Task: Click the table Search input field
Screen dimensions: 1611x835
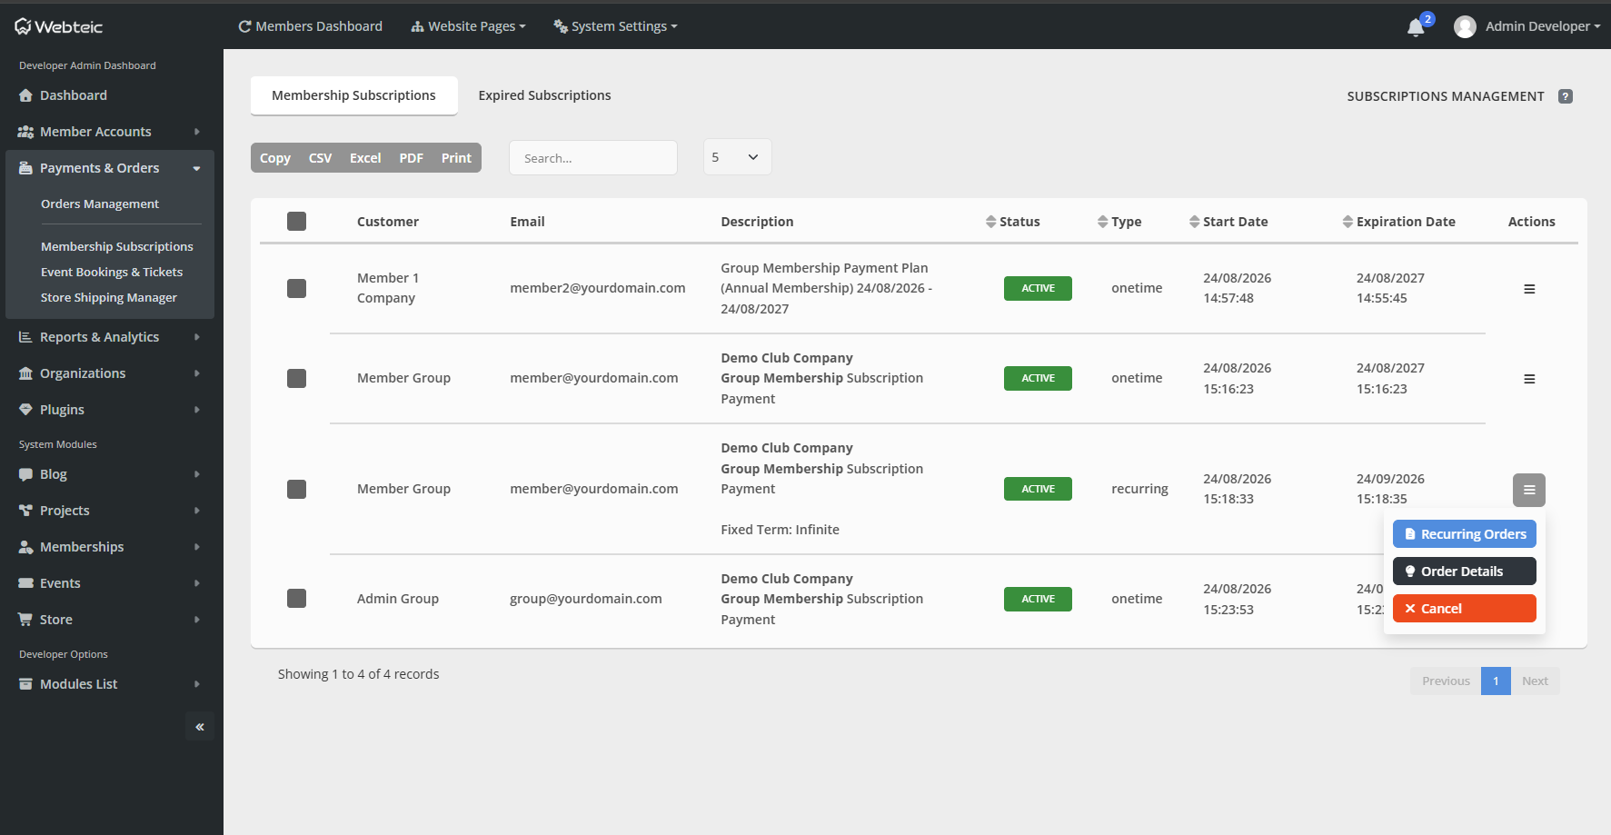Action: coord(593,158)
